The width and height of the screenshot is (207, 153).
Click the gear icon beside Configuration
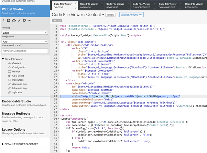point(9,67)
